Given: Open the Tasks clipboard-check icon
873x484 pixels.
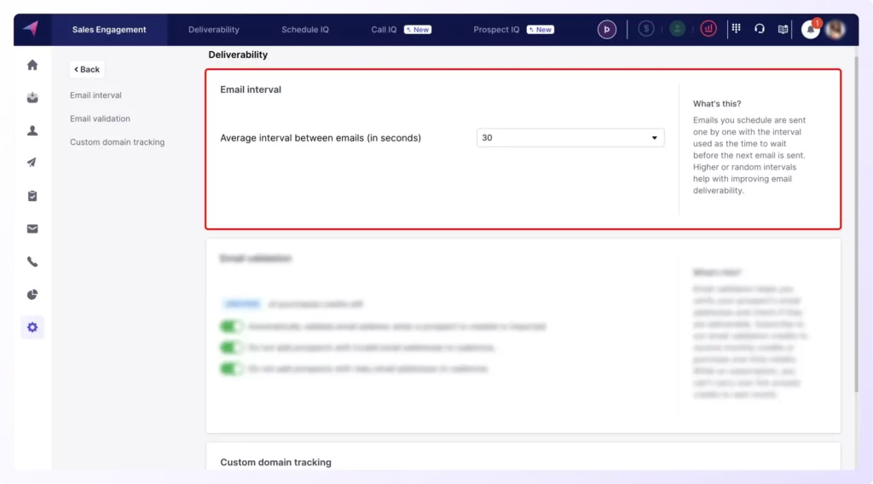Looking at the screenshot, I should (x=32, y=196).
